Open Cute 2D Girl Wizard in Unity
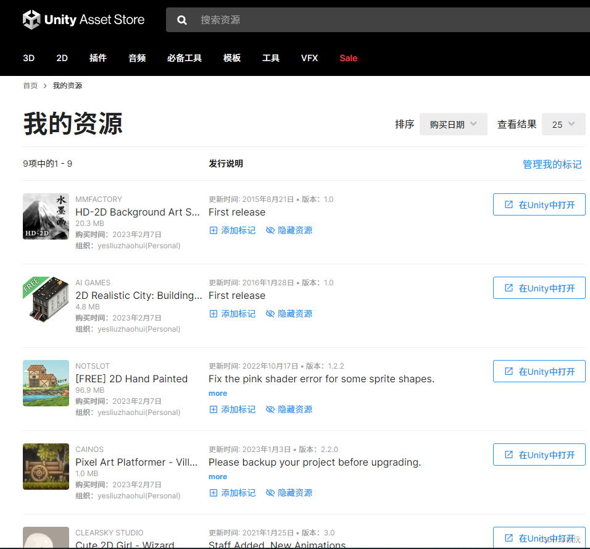This screenshot has width=590, height=549. click(x=539, y=538)
